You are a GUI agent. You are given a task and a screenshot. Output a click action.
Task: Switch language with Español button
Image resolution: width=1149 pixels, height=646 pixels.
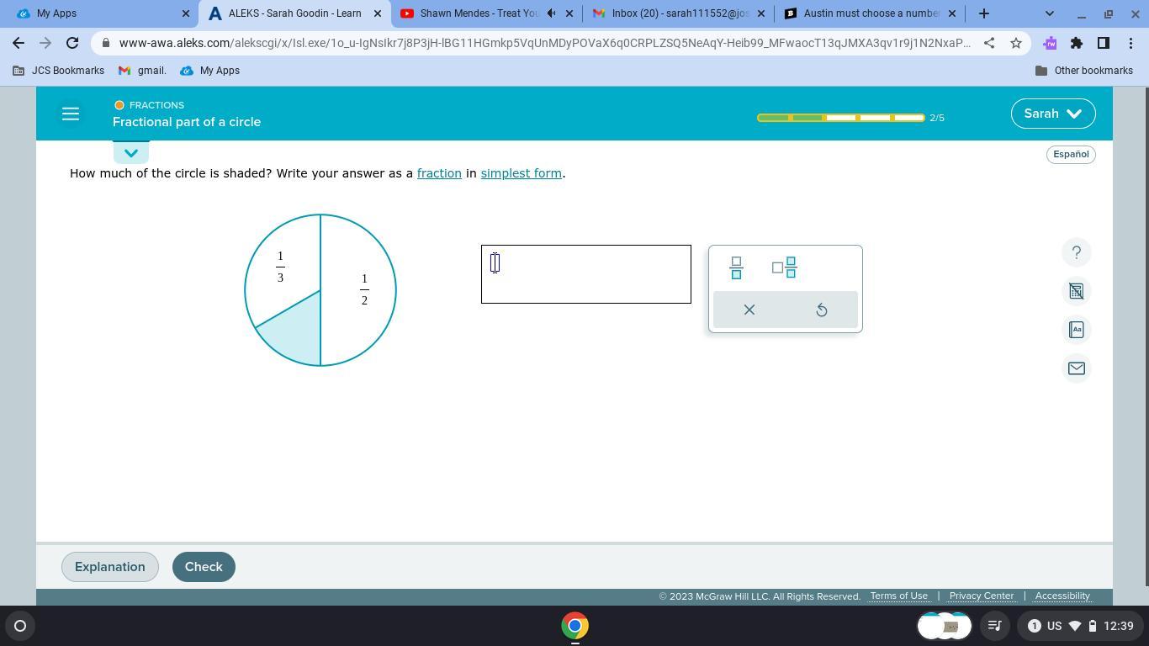(x=1070, y=154)
